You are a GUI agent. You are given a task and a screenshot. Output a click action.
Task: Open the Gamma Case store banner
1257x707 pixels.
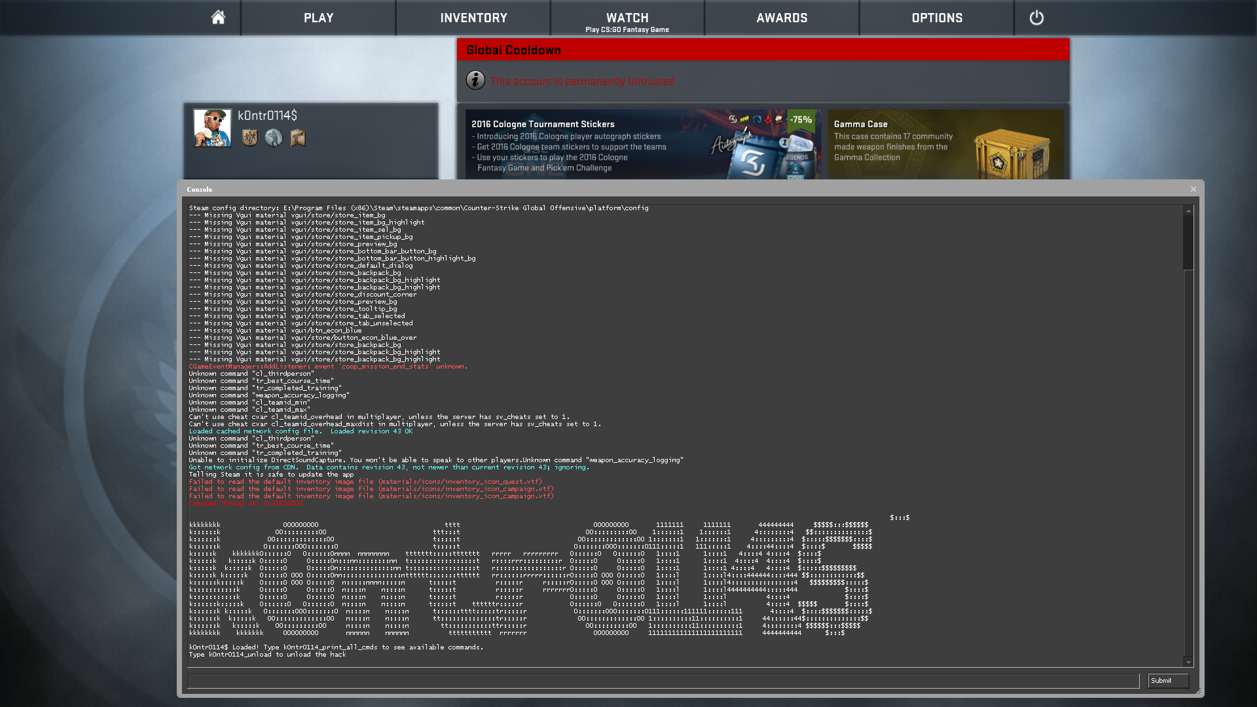pos(945,144)
